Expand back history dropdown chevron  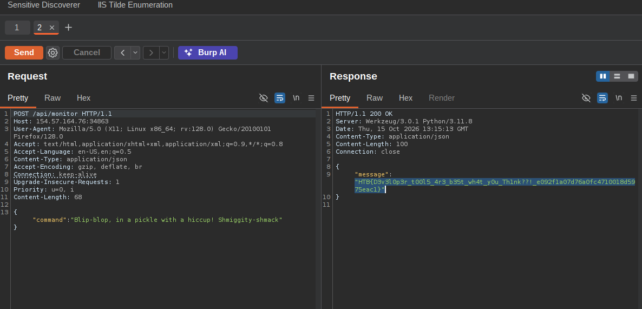click(x=135, y=53)
